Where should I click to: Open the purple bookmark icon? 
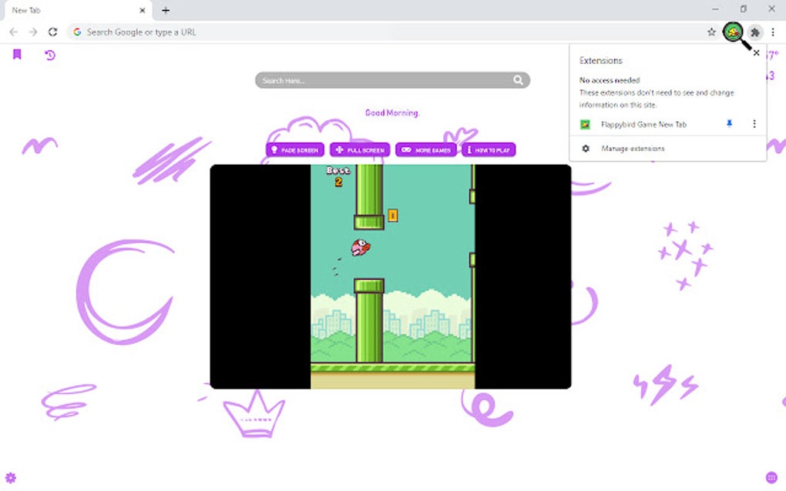click(x=17, y=54)
